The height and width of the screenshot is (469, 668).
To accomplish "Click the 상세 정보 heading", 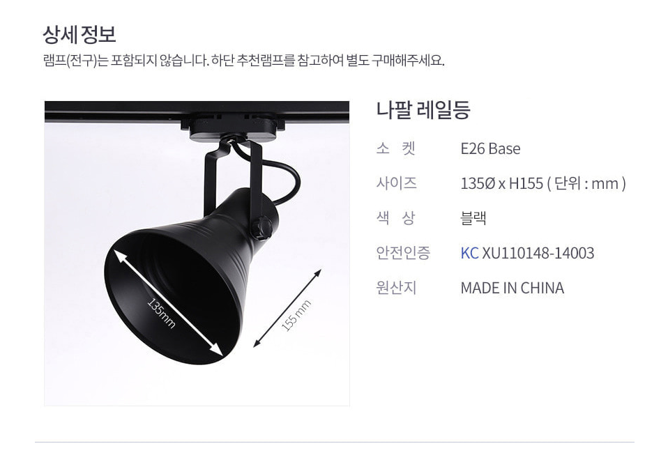I will tap(79, 34).
